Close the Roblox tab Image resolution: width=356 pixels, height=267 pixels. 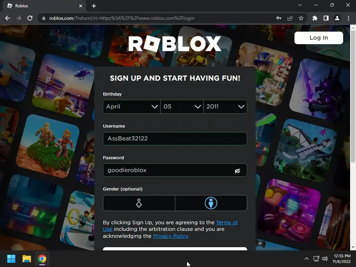click(81, 6)
